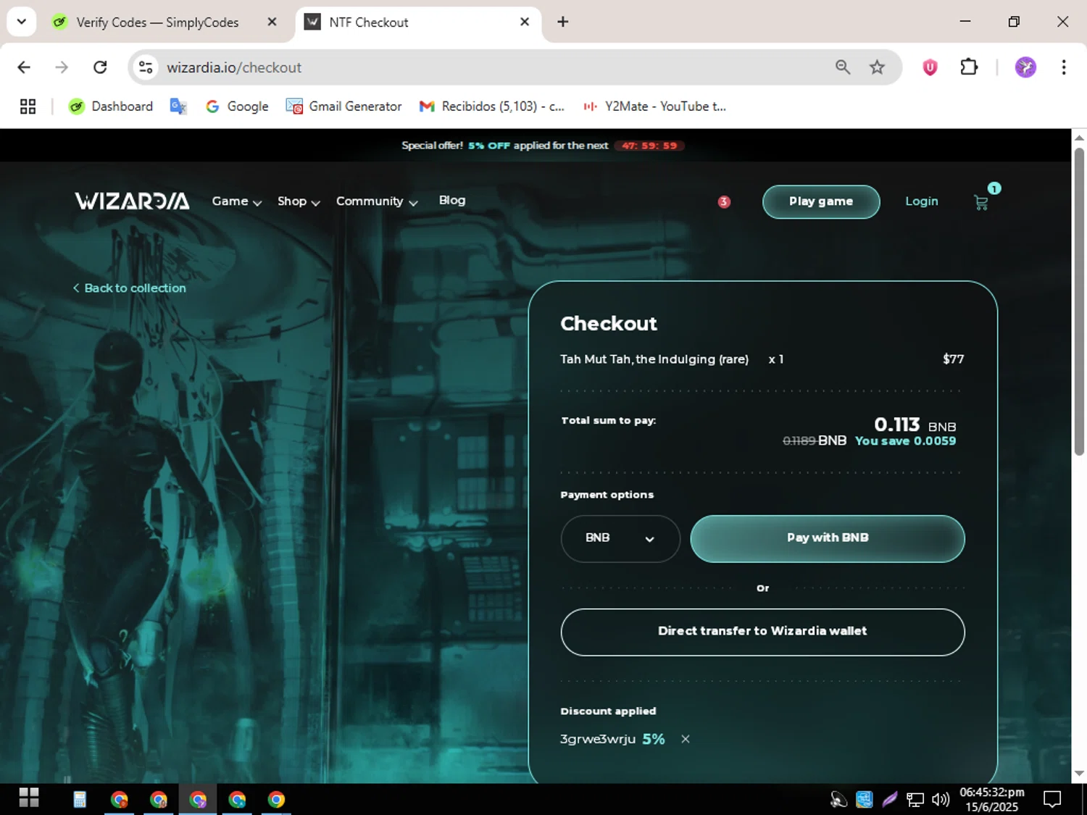Click the scrollbar down arrow
The width and height of the screenshot is (1087, 815).
point(1079,774)
